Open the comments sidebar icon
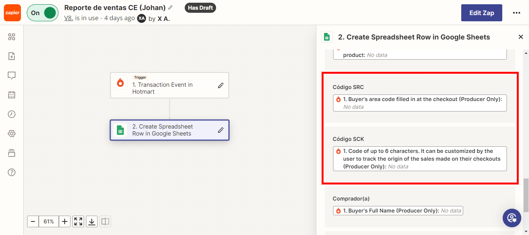 (12, 75)
